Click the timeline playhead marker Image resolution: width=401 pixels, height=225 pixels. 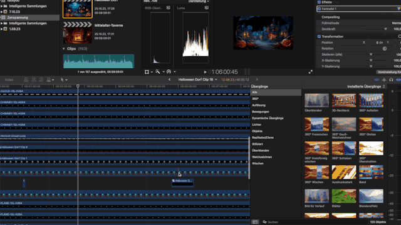[78, 86]
